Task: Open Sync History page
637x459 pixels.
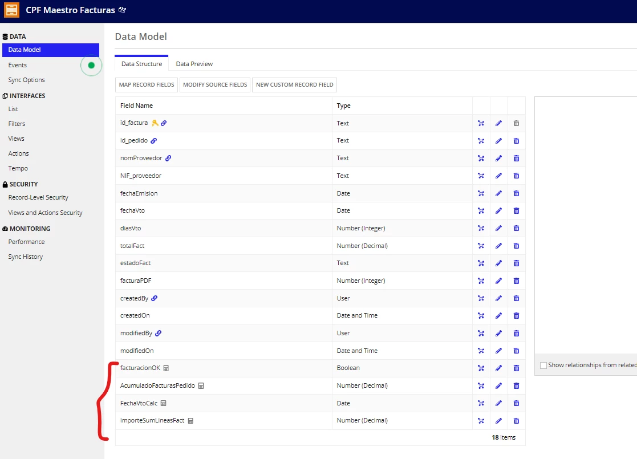Action: click(x=26, y=257)
